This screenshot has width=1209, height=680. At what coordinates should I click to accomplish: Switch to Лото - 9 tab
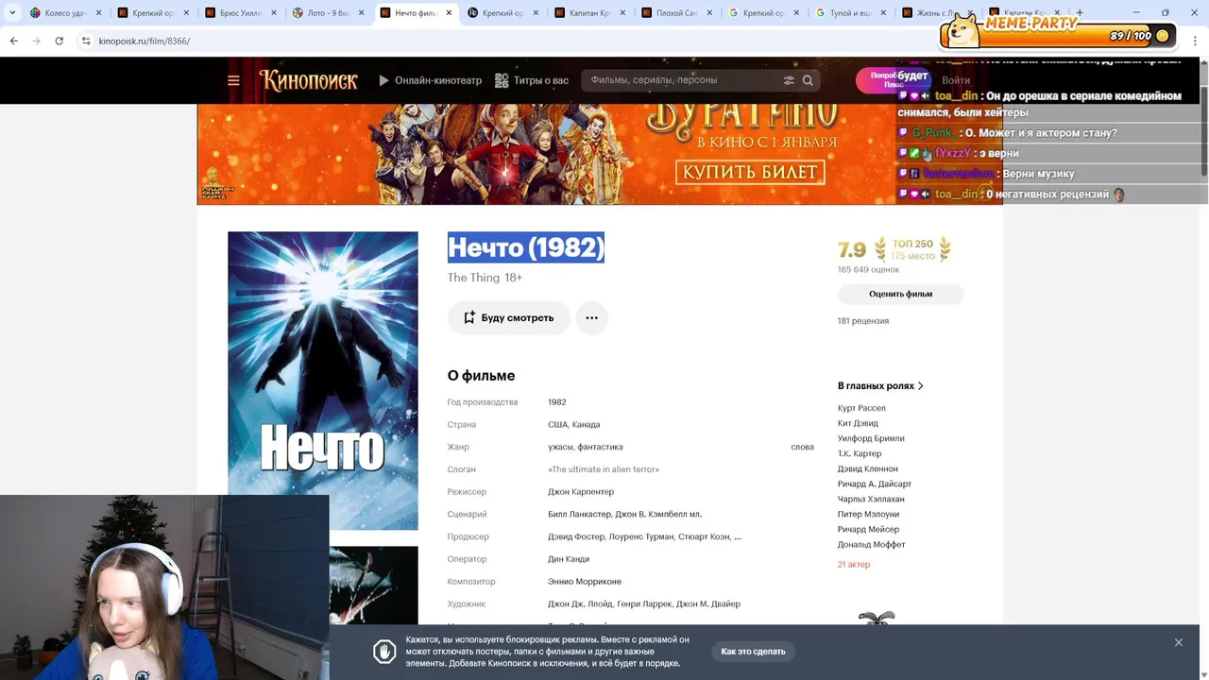[x=328, y=13]
